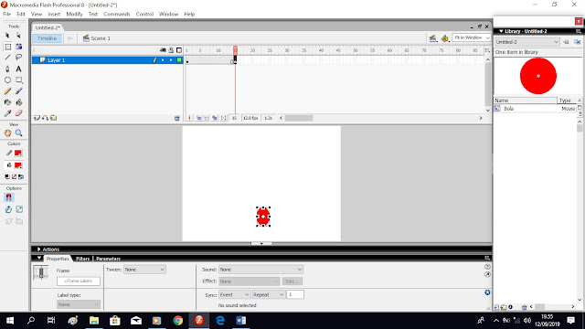Click the Frame Label input field
This screenshot has height=329, width=585.
(79, 281)
